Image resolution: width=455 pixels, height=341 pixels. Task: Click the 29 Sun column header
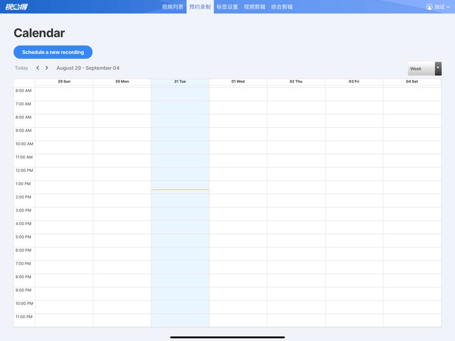point(64,81)
